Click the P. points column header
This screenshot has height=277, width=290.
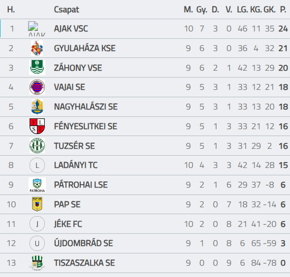[283, 10]
